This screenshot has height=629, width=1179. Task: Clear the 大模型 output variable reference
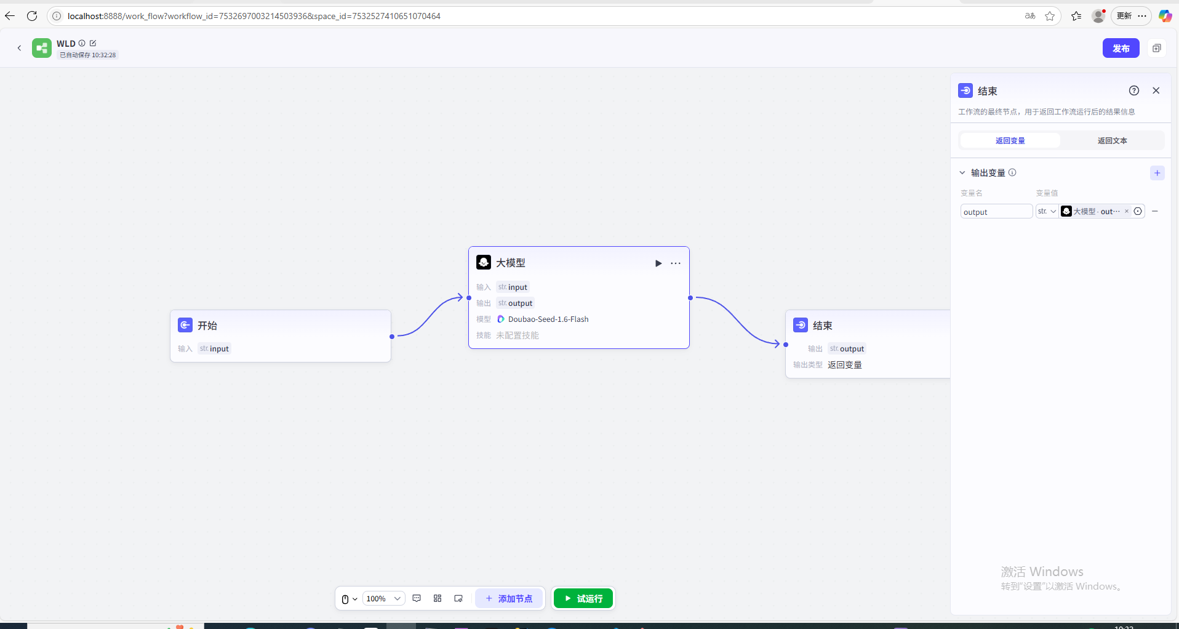(x=1127, y=211)
